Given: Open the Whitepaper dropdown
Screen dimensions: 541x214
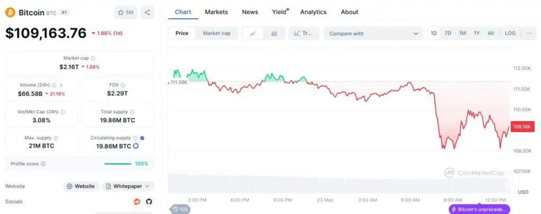Looking at the screenshot, I should coord(128,186).
